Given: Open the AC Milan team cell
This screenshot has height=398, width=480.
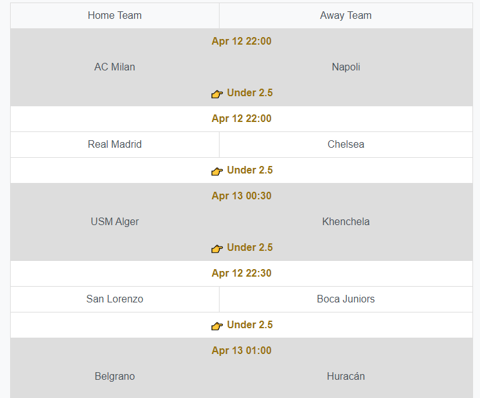Looking at the screenshot, I should point(114,67).
